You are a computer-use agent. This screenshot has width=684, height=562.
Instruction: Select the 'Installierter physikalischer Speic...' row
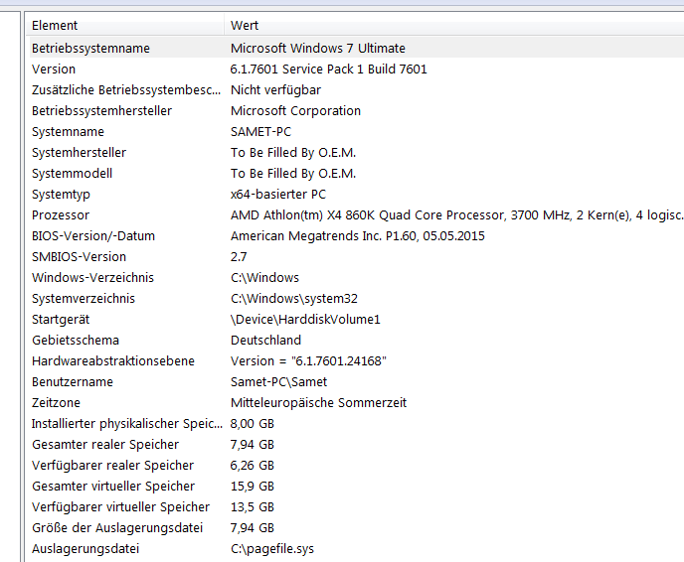pos(357,424)
